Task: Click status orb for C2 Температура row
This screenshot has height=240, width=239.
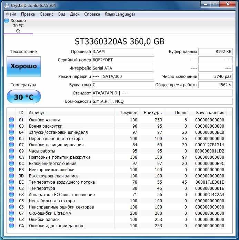Action: 11,188
